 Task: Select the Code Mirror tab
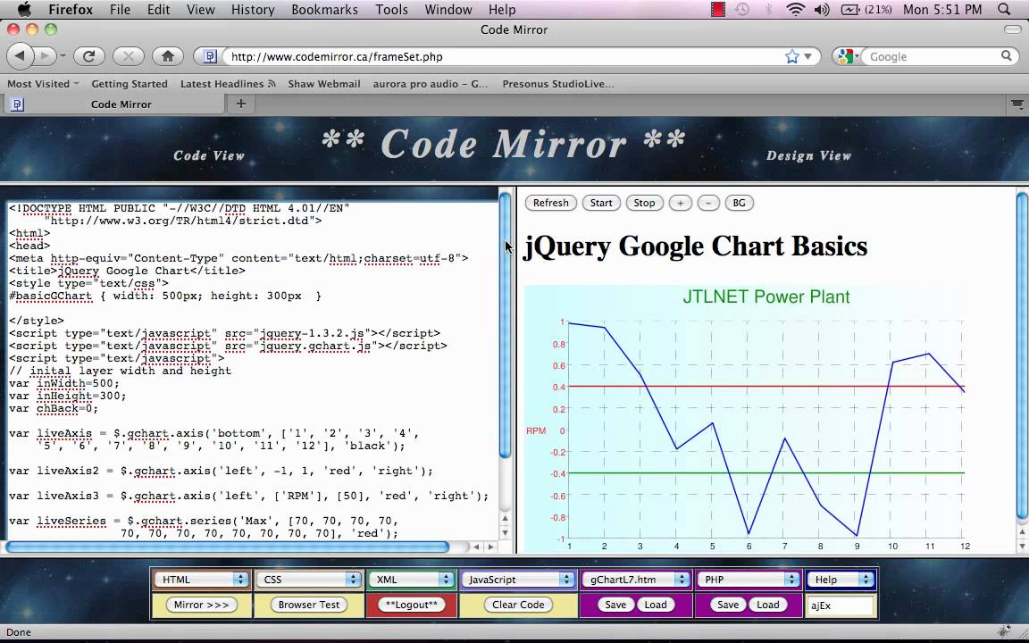115,104
